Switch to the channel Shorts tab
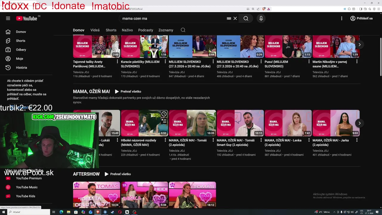The height and width of the screenshot is (215, 382). coord(111,30)
